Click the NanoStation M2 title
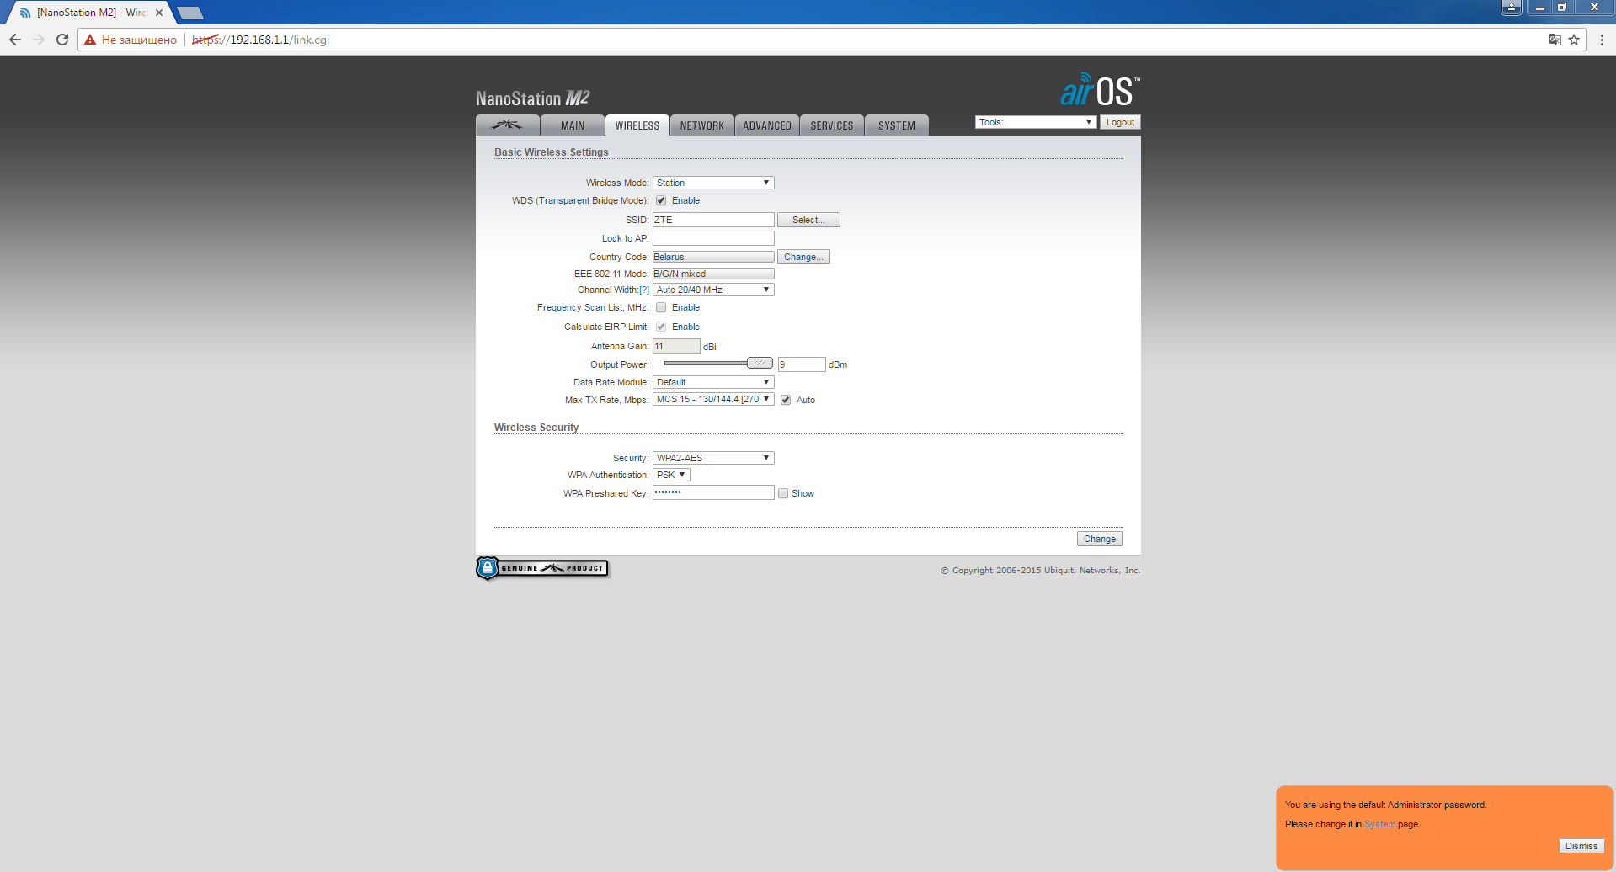Screen dimensions: 1616x872 point(532,98)
